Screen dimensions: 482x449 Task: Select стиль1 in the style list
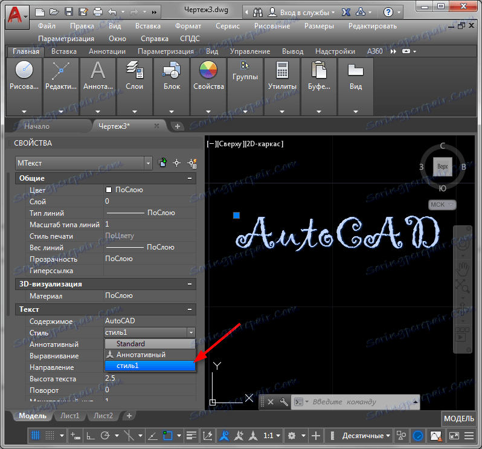pyautogui.click(x=150, y=366)
